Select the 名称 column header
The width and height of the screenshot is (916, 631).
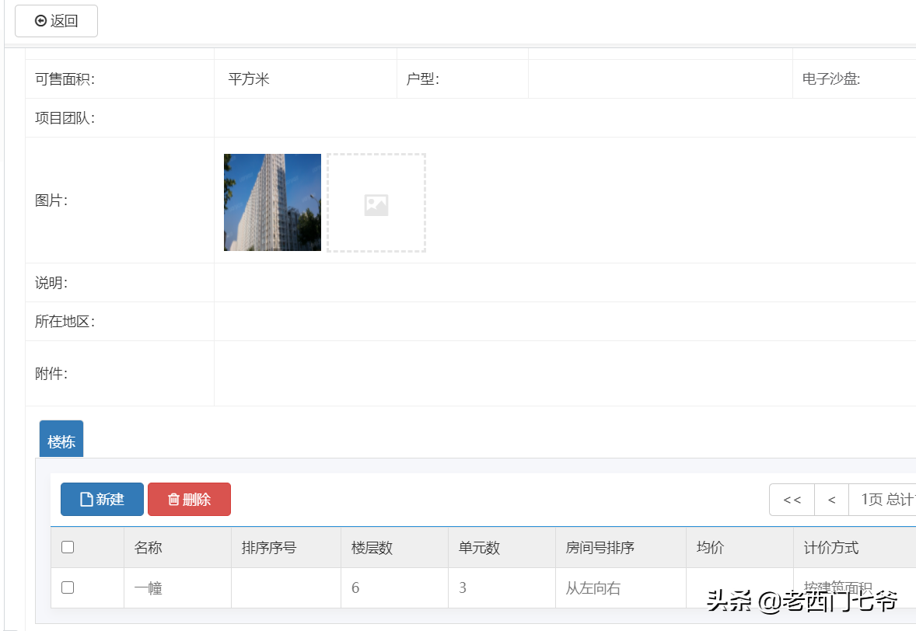coord(146,547)
